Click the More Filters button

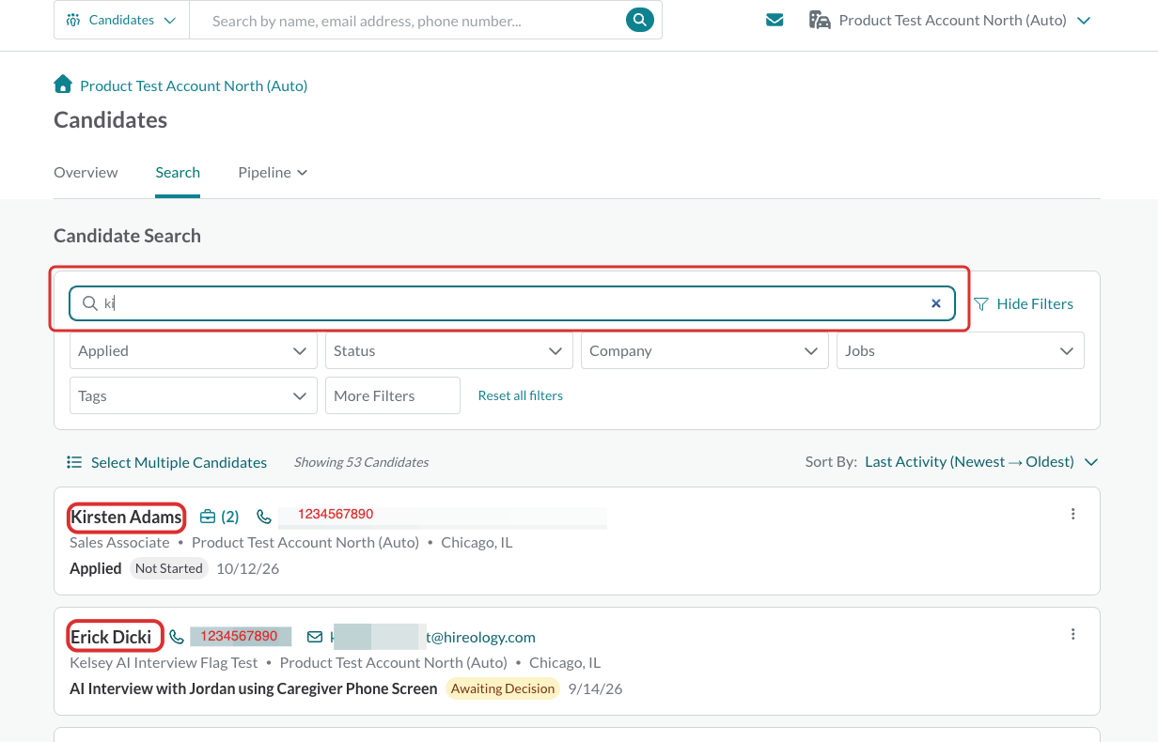tap(392, 395)
